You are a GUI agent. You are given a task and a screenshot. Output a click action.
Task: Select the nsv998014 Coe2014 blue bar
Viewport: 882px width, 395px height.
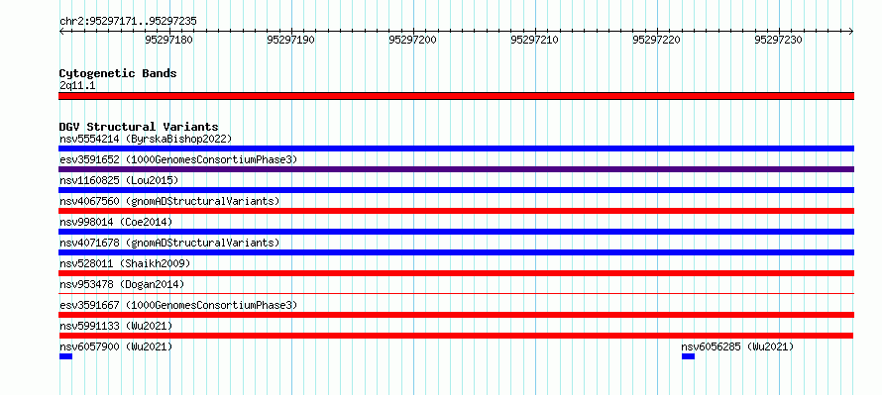coord(456,232)
